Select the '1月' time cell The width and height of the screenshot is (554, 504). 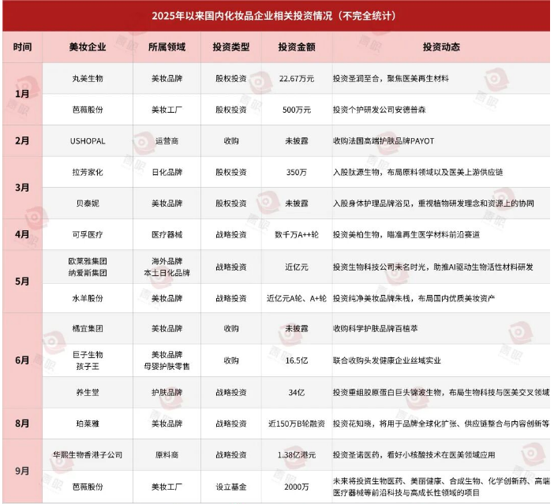tap(22, 94)
